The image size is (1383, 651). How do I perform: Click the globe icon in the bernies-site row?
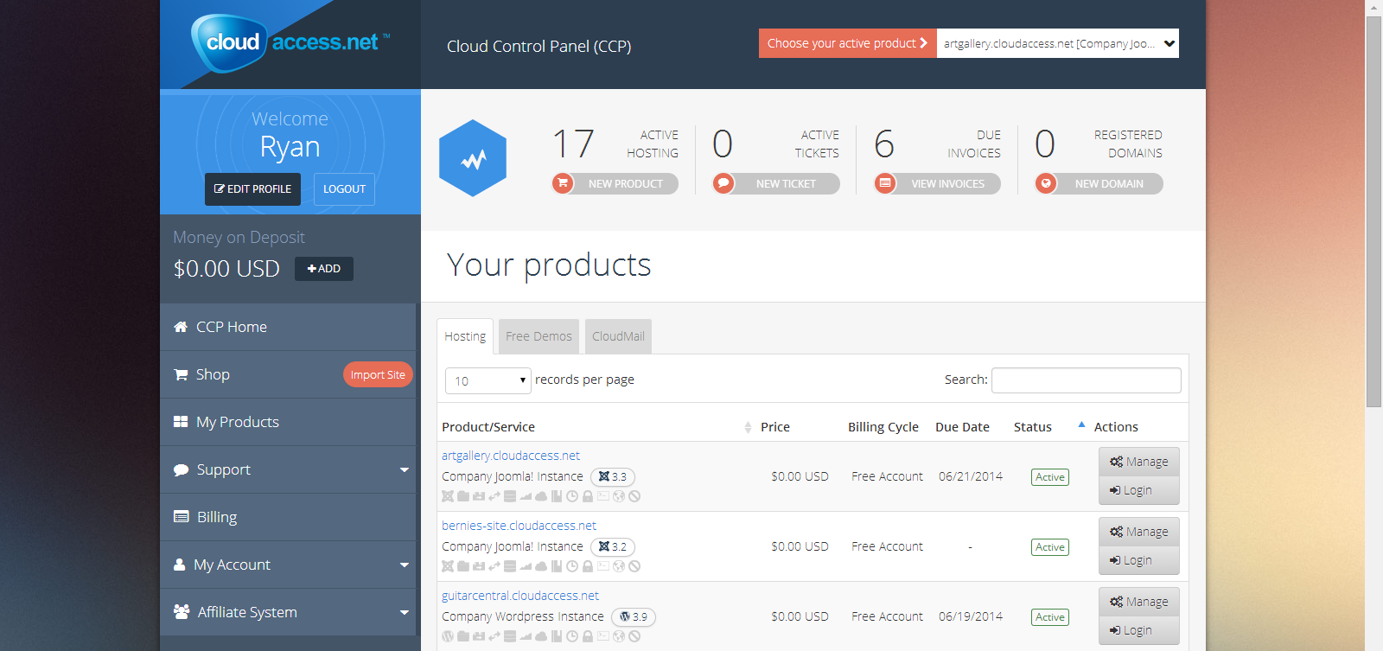tap(619, 566)
